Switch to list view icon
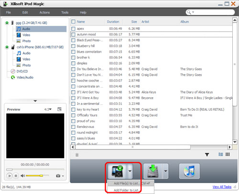The height and width of the screenshot is (194, 239). [x=221, y=154]
